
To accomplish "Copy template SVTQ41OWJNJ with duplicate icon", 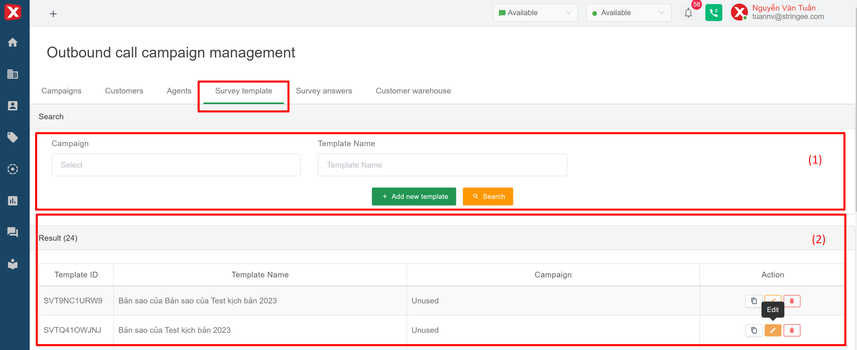I will pos(754,330).
